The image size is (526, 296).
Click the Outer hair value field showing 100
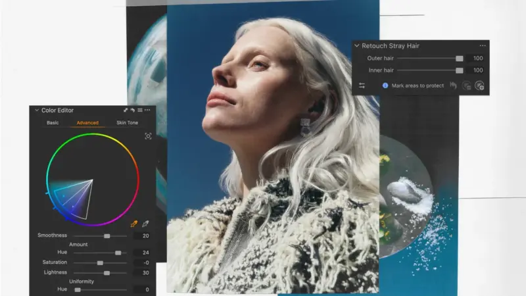[x=476, y=59]
